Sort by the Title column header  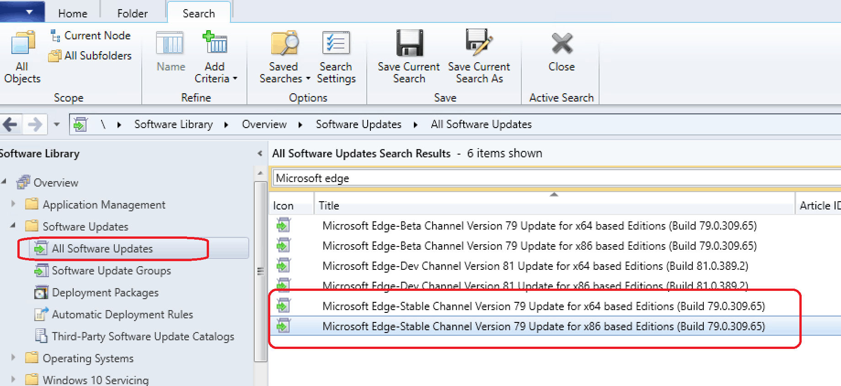tap(554, 205)
